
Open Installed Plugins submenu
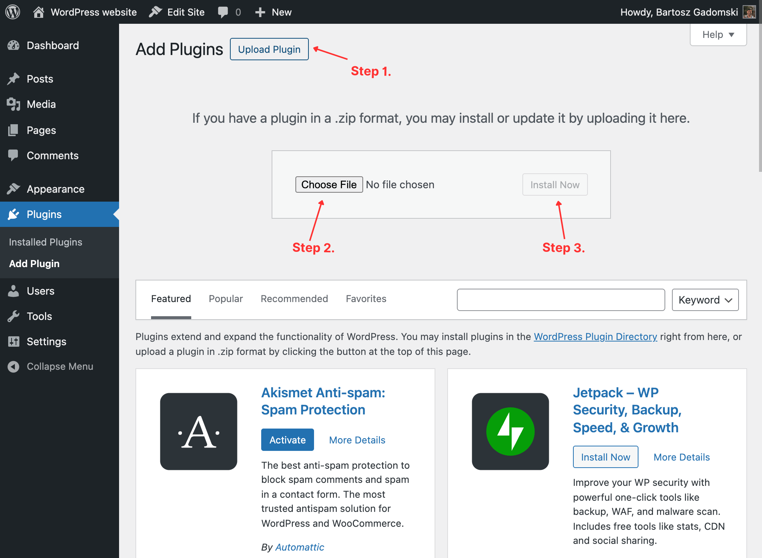45,242
